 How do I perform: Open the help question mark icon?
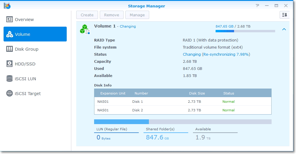(x=257, y=6)
